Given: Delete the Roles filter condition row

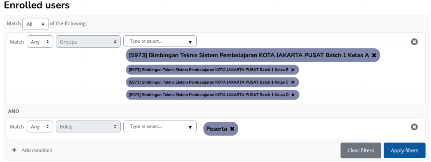Looking at the screenshot, I should pos(414,127).
